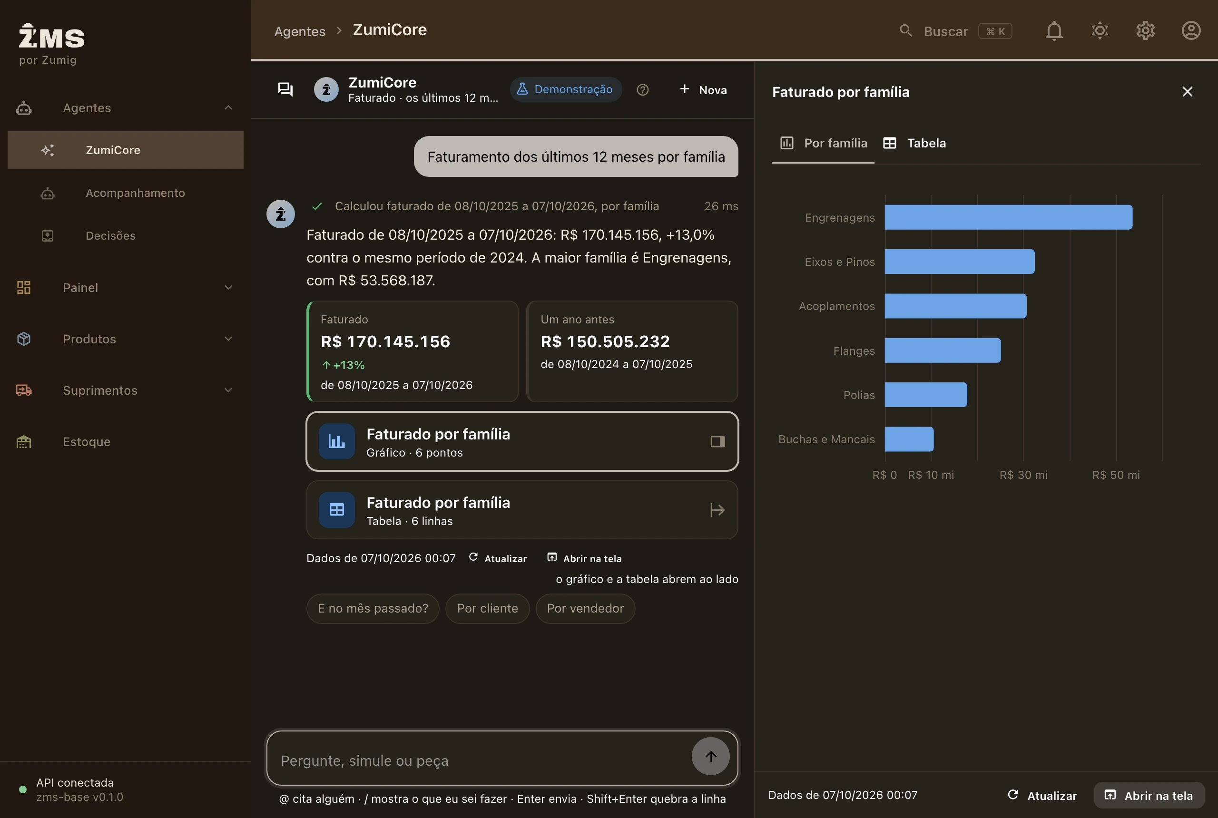Open the conversations list chat icon

[x=285, y=90]
